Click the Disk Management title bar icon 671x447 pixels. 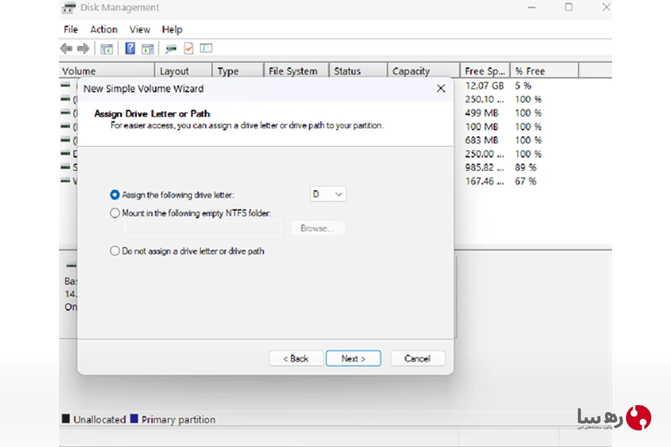(69, 8)
